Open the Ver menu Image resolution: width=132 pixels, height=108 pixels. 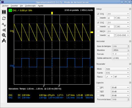[x=21, y=6]
